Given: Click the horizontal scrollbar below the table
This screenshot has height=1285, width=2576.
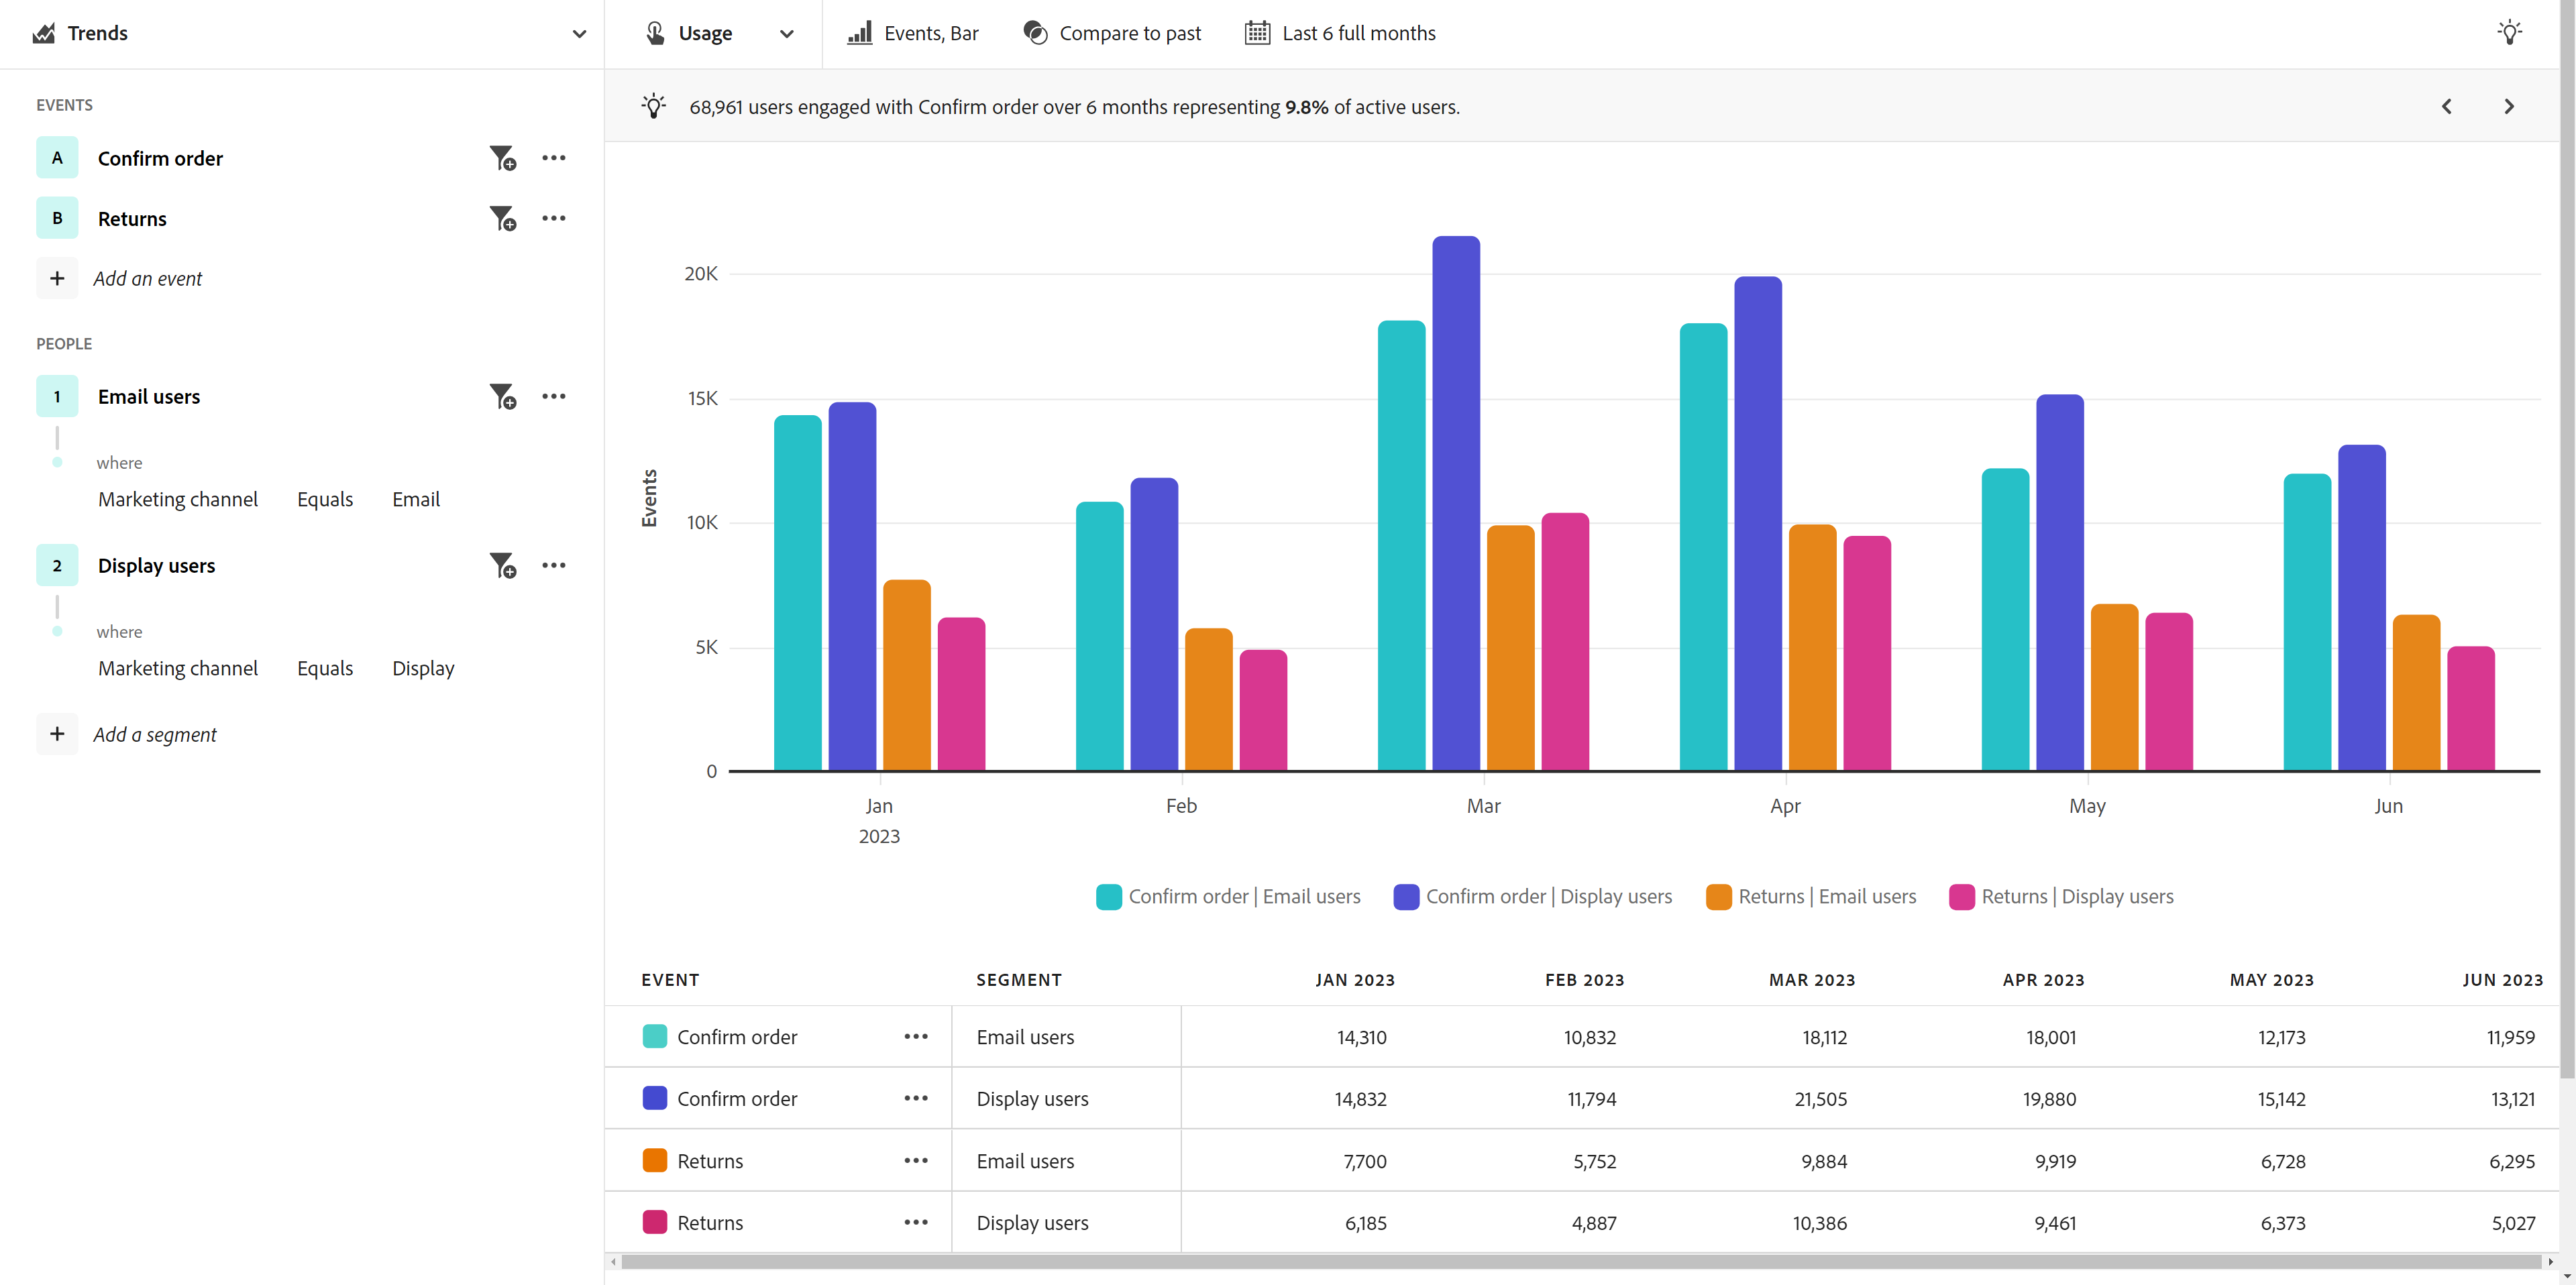Looking at the screenshot, I should tap(1580, 1262).
